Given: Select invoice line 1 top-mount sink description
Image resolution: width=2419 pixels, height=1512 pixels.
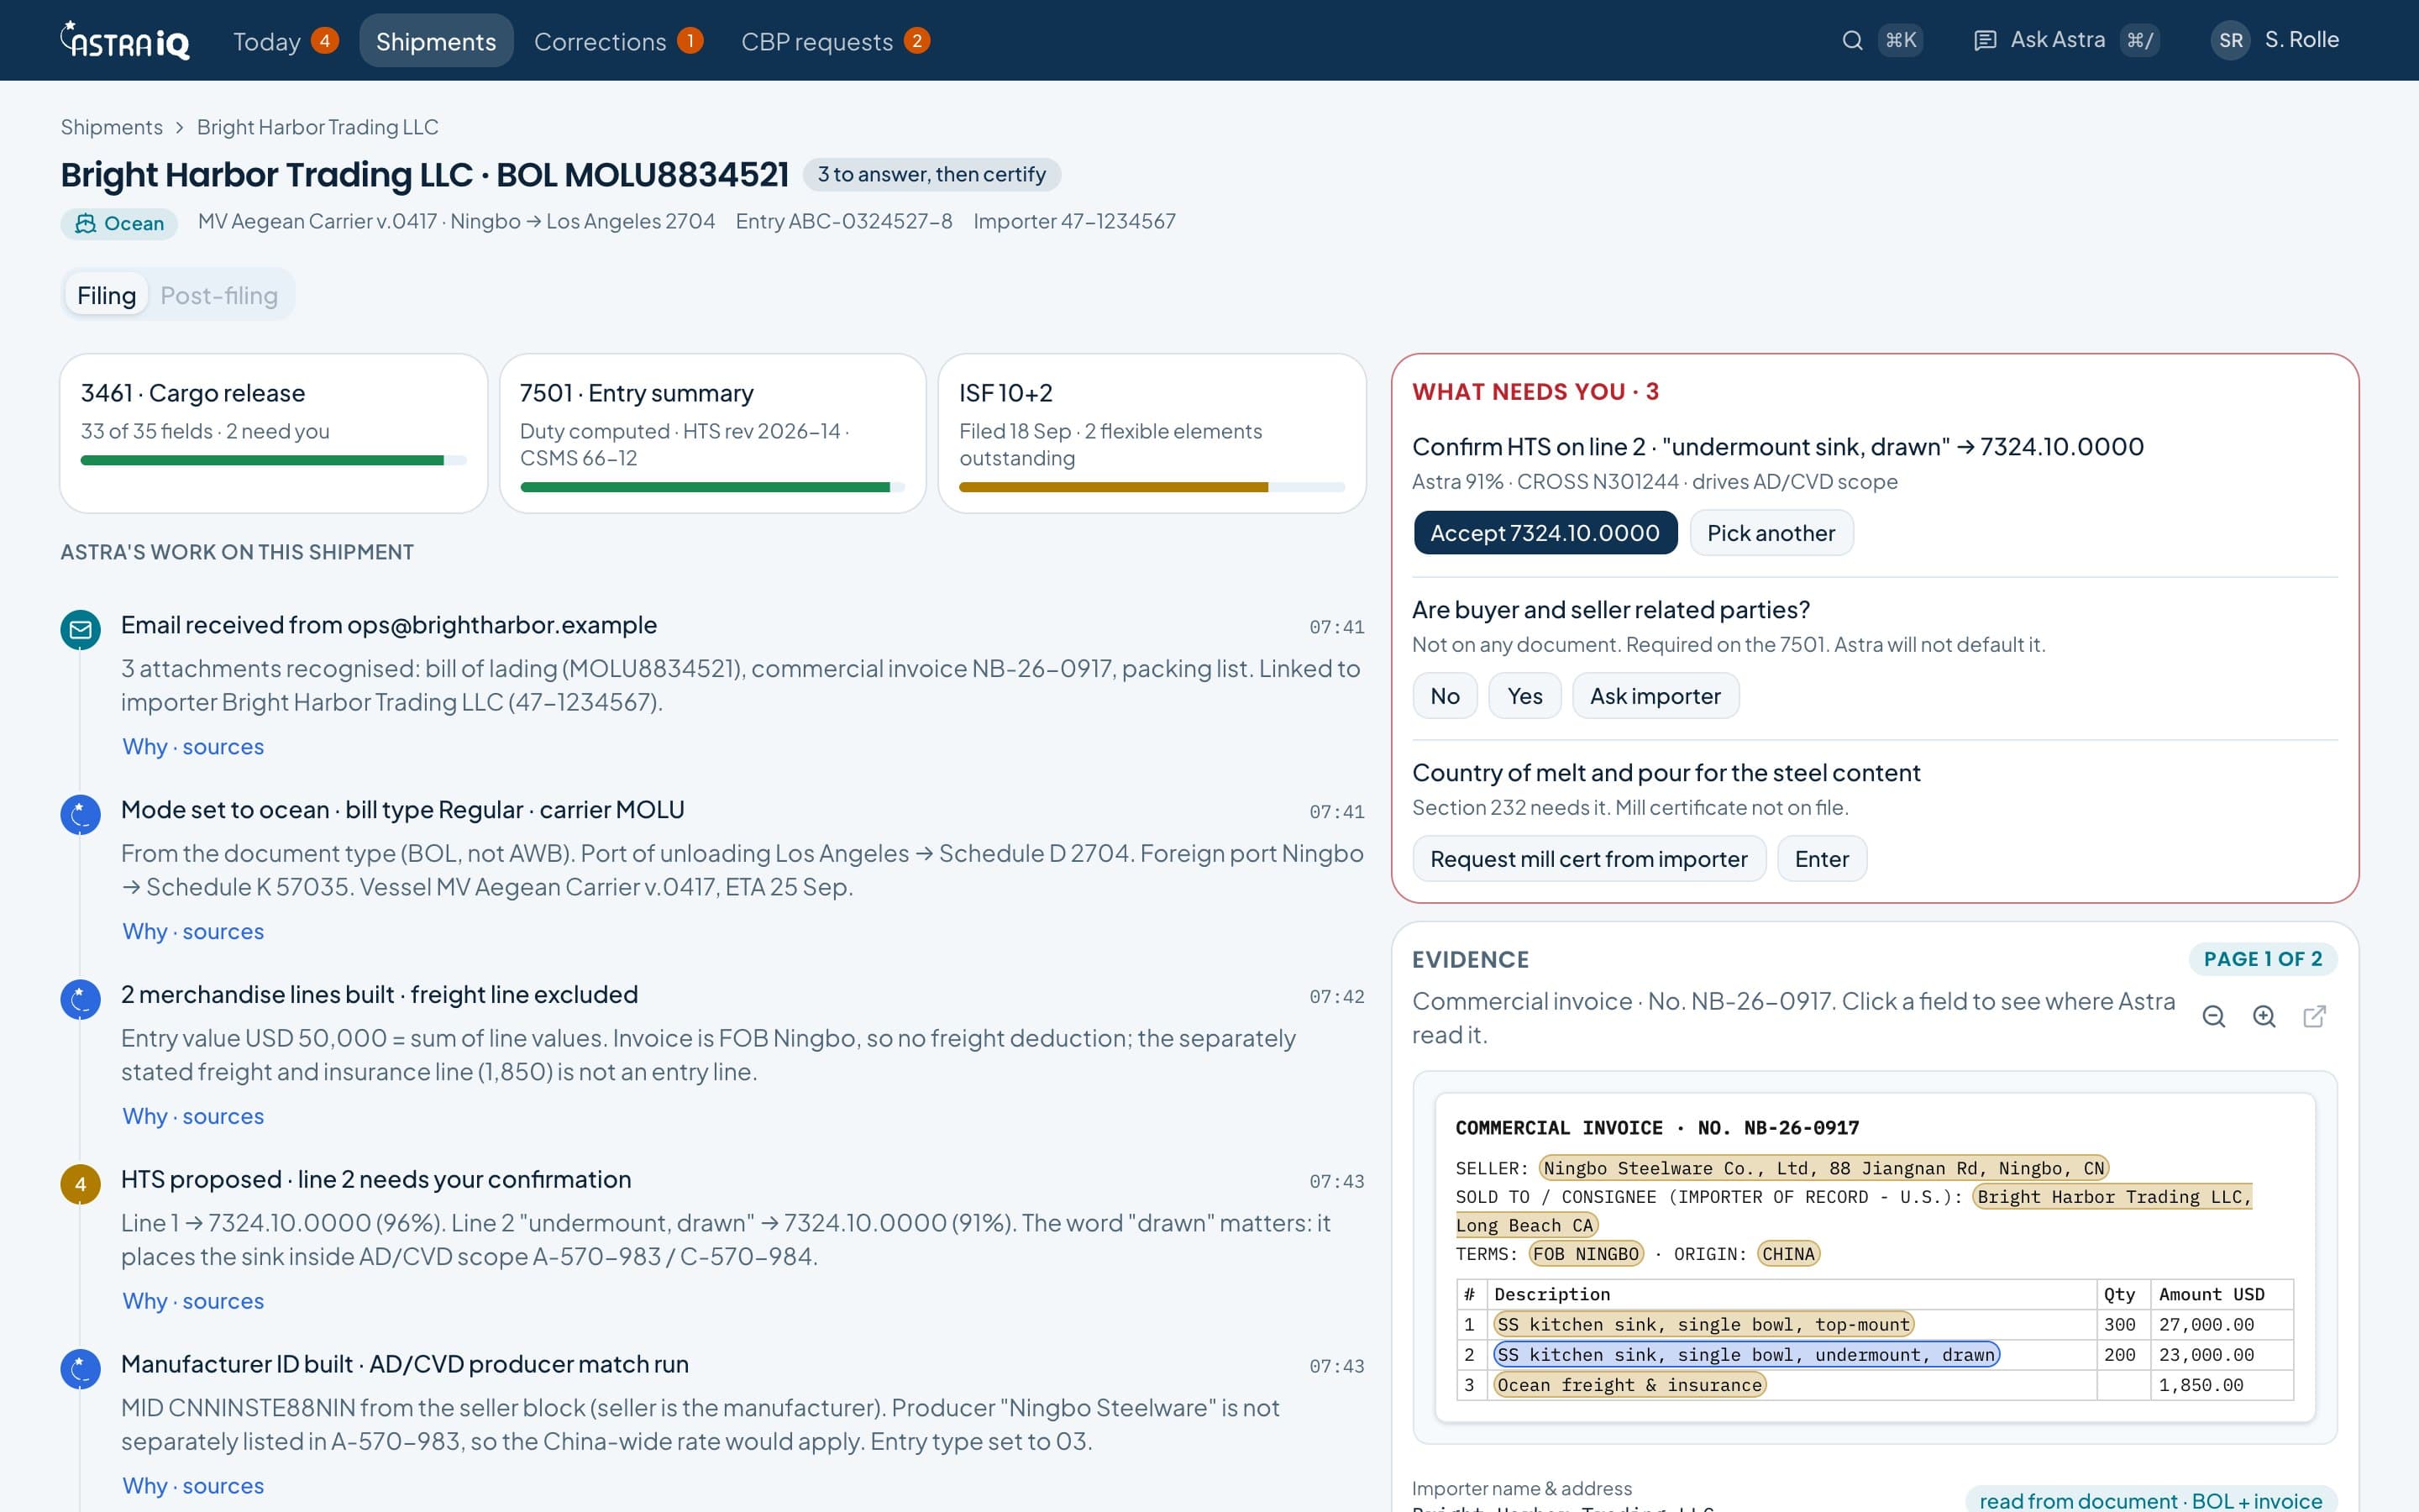Looking at the screenshot, I should [1703, 1325].
